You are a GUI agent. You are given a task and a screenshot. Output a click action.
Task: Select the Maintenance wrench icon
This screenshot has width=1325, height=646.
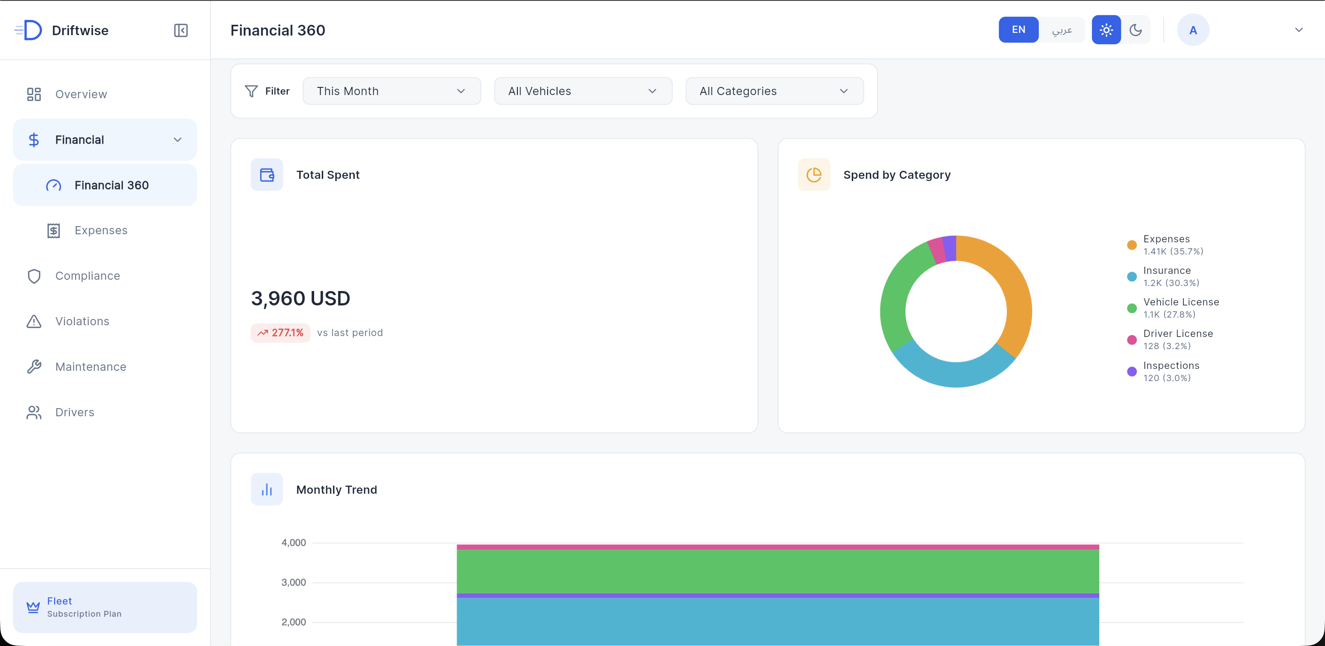pos(34,366)
